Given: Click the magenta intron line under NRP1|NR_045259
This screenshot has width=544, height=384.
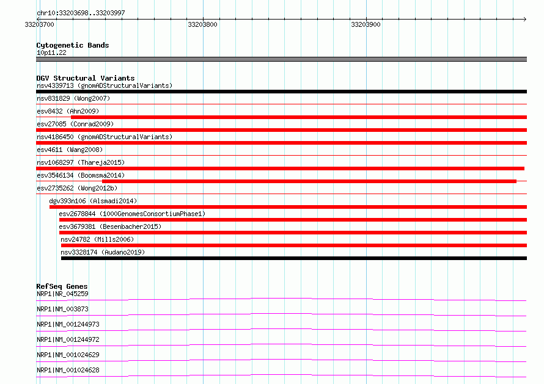Looking at the screenshot, I should click(x=281, y=299).
